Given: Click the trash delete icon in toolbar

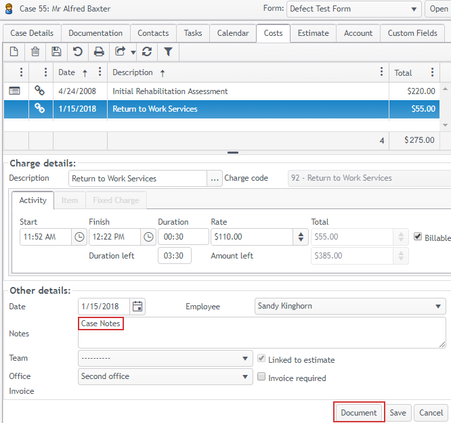Looking at the screenshot, I should (x=35, y=51).
